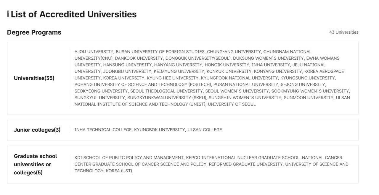Select the "Degree Programs" section heading
Viewport: 379px width, 195px height.
pos(34,32)
